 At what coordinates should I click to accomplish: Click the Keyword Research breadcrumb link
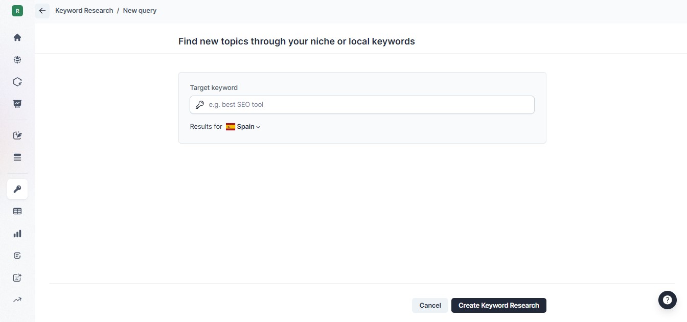coord(84,11)
